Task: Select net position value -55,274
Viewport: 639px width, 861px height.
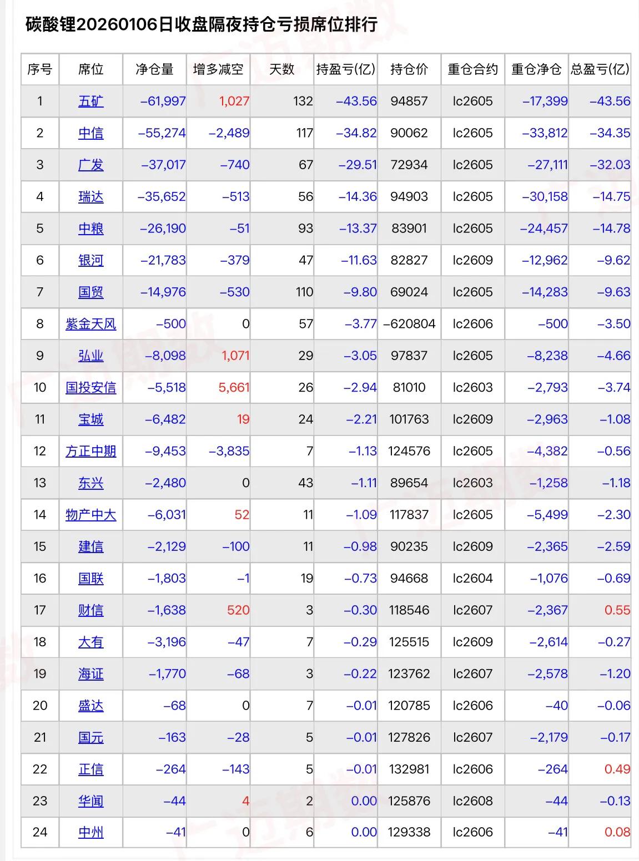Action: [x=162, y=133]
